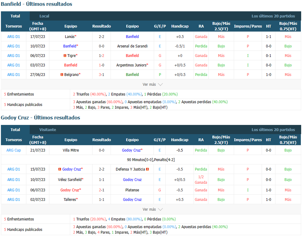The width and height of the screenshot is (303, 237).
Task: Click Banfield home team in 0-0 Arsenal row
Action: 70,46
